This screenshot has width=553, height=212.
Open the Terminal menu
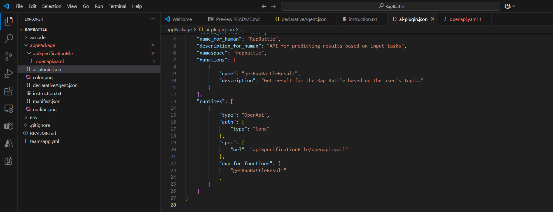(117, 6)
